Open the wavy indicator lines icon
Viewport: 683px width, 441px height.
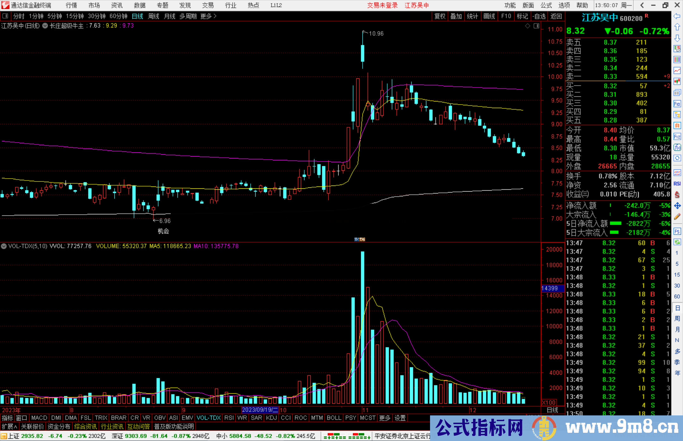(x=677, y=173)
